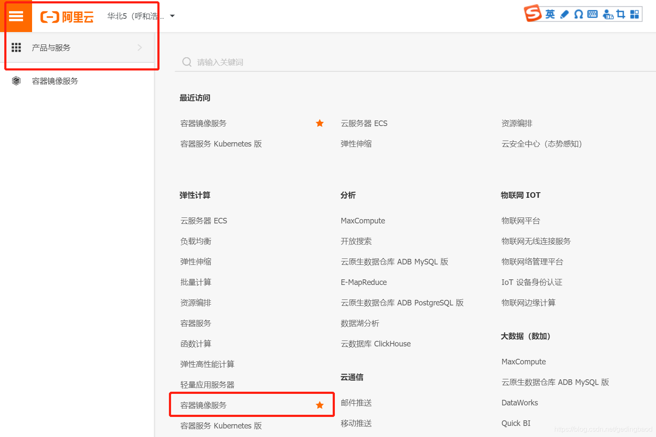Open recent 容器镜像服务 link
Viewport: 656px width, 437px height.
point(204,123)
